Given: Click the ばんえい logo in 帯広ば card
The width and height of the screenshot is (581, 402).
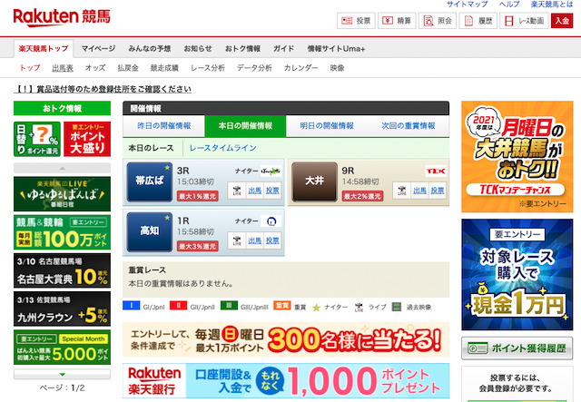Looking at the screenshot, I should point(271,171).
